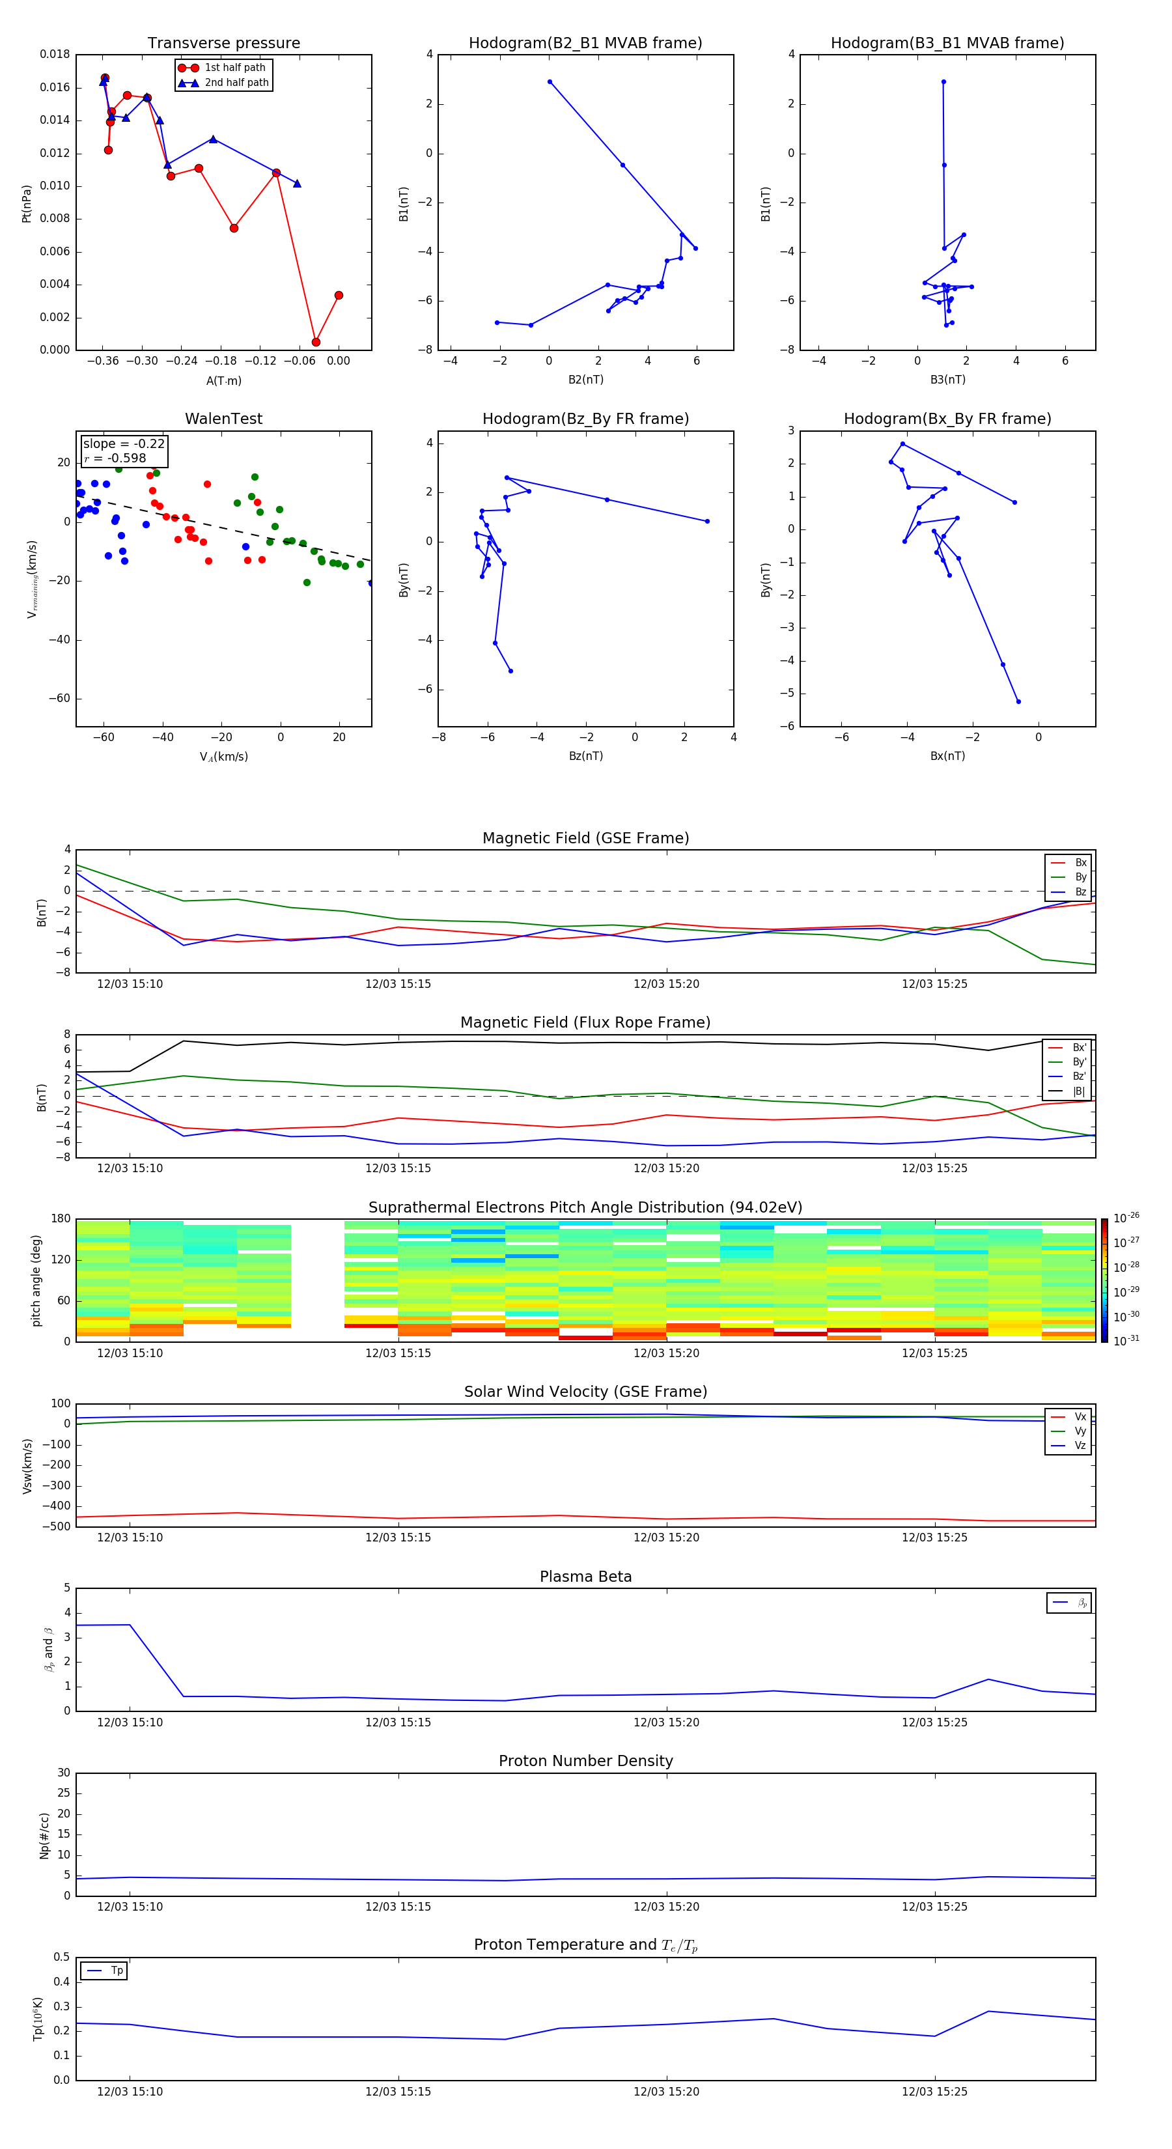Screen dimensions: 1172x2149
Task: Click the 'Plasma Beta' plot title
Action: (585, 1577)
